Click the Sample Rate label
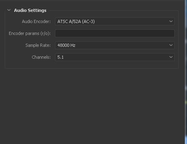 38,45
